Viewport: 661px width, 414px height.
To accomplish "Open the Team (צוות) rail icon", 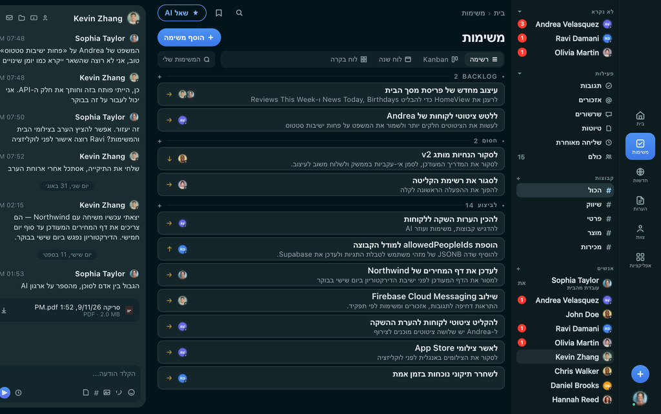I will (x=640, y=232).
